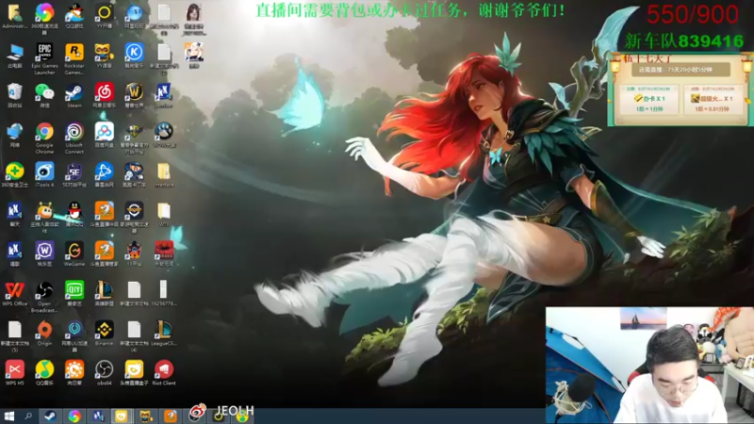Open the Interface folder
The image size is (754, 424).
click(x=163, y=175)
